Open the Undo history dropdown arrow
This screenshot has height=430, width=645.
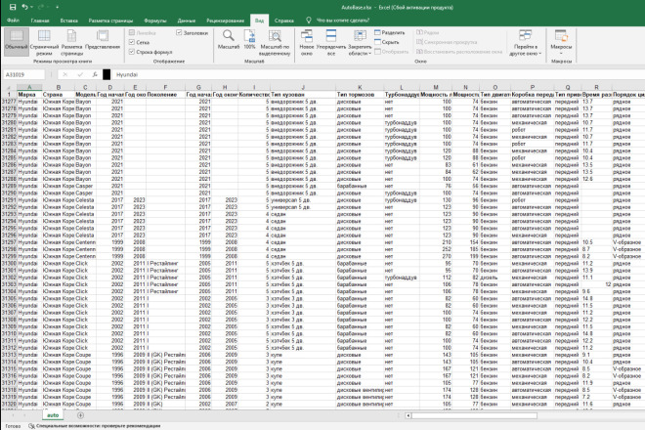pos(31,7)
